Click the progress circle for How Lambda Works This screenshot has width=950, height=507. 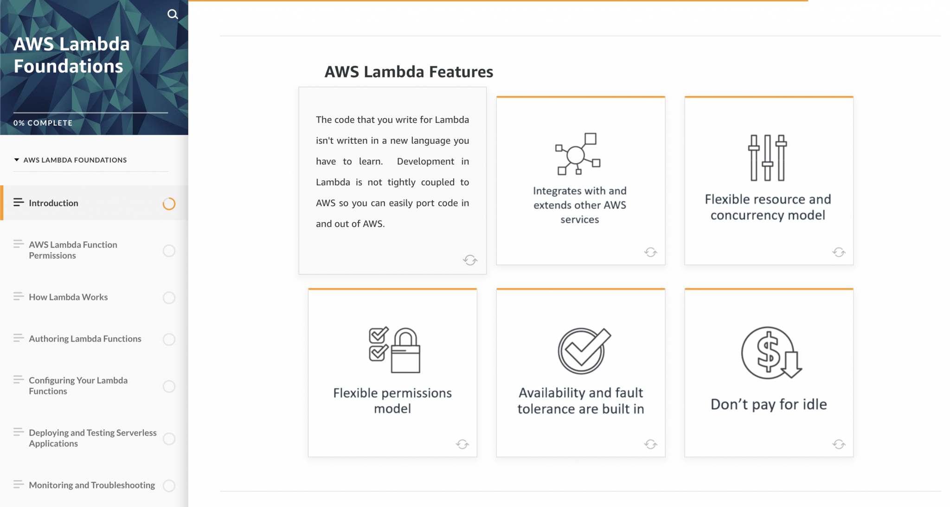coord(169,298)
